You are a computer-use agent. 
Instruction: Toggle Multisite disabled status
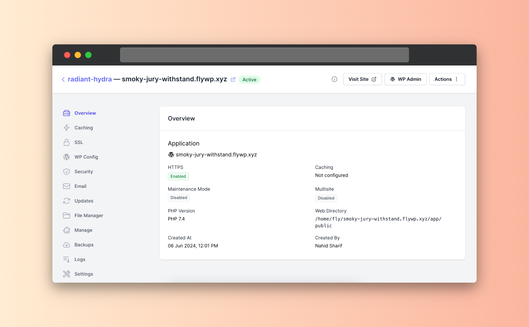pos(326,198)
